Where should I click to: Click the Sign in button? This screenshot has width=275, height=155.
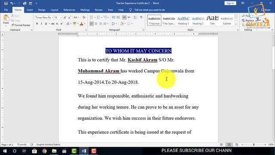pyautogui.click(x=230, y=3)
